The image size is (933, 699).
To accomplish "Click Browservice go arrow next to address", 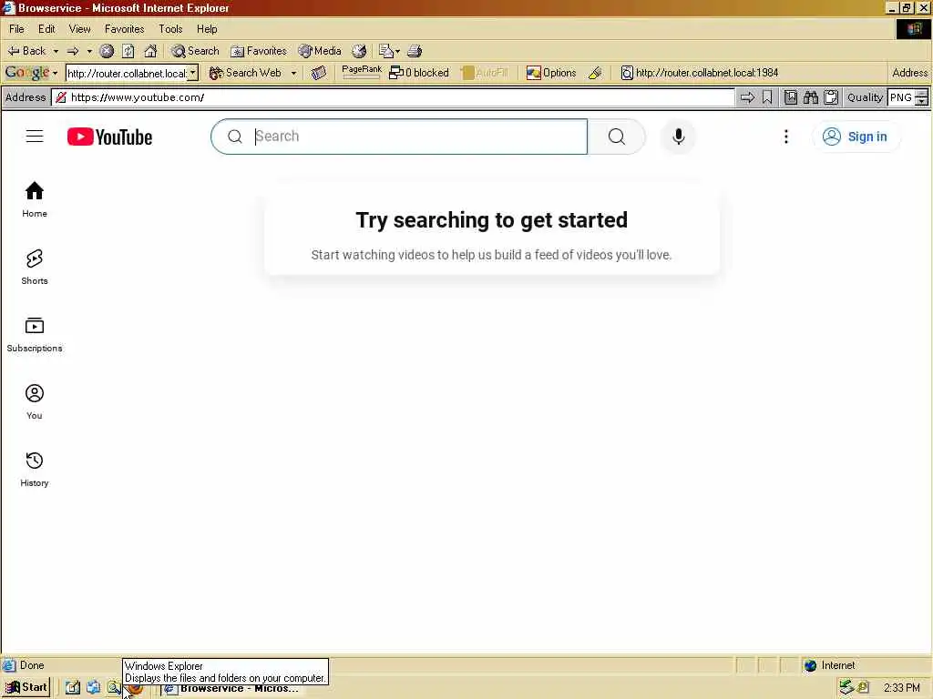I will pos(747,97).
